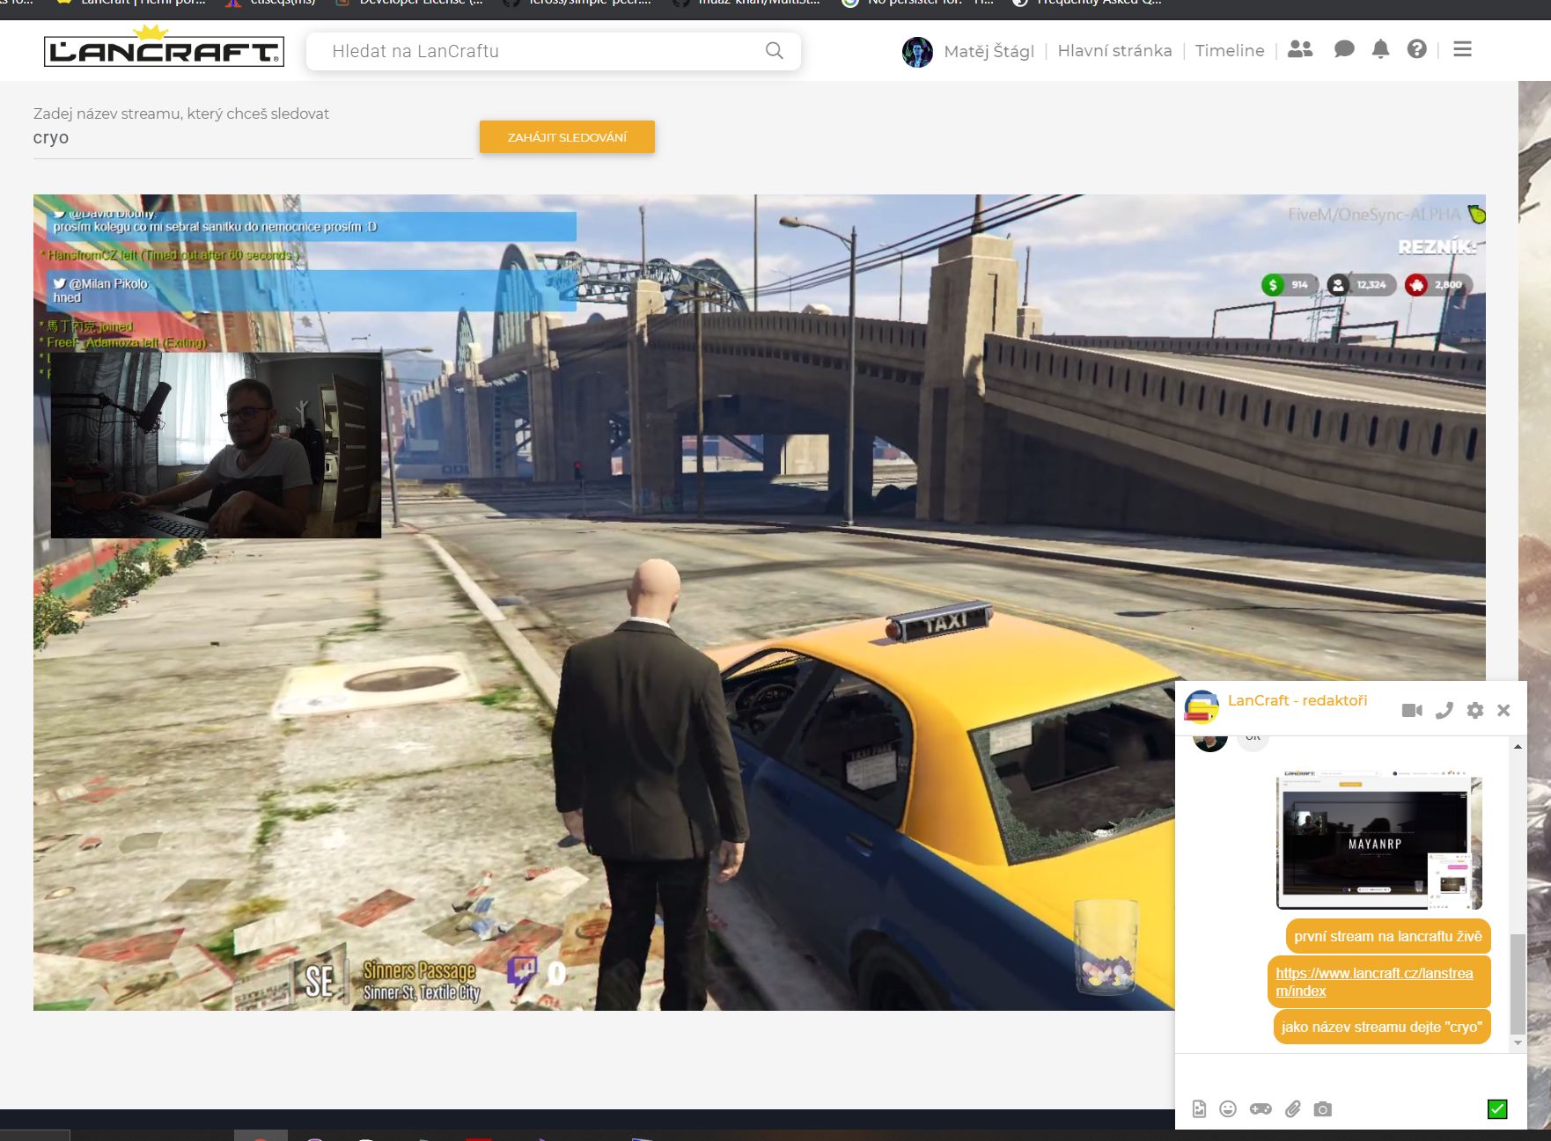Open chat settings gear icon
The width and height of the screenshot is (1551, 1141).
tap(1475, 710)
